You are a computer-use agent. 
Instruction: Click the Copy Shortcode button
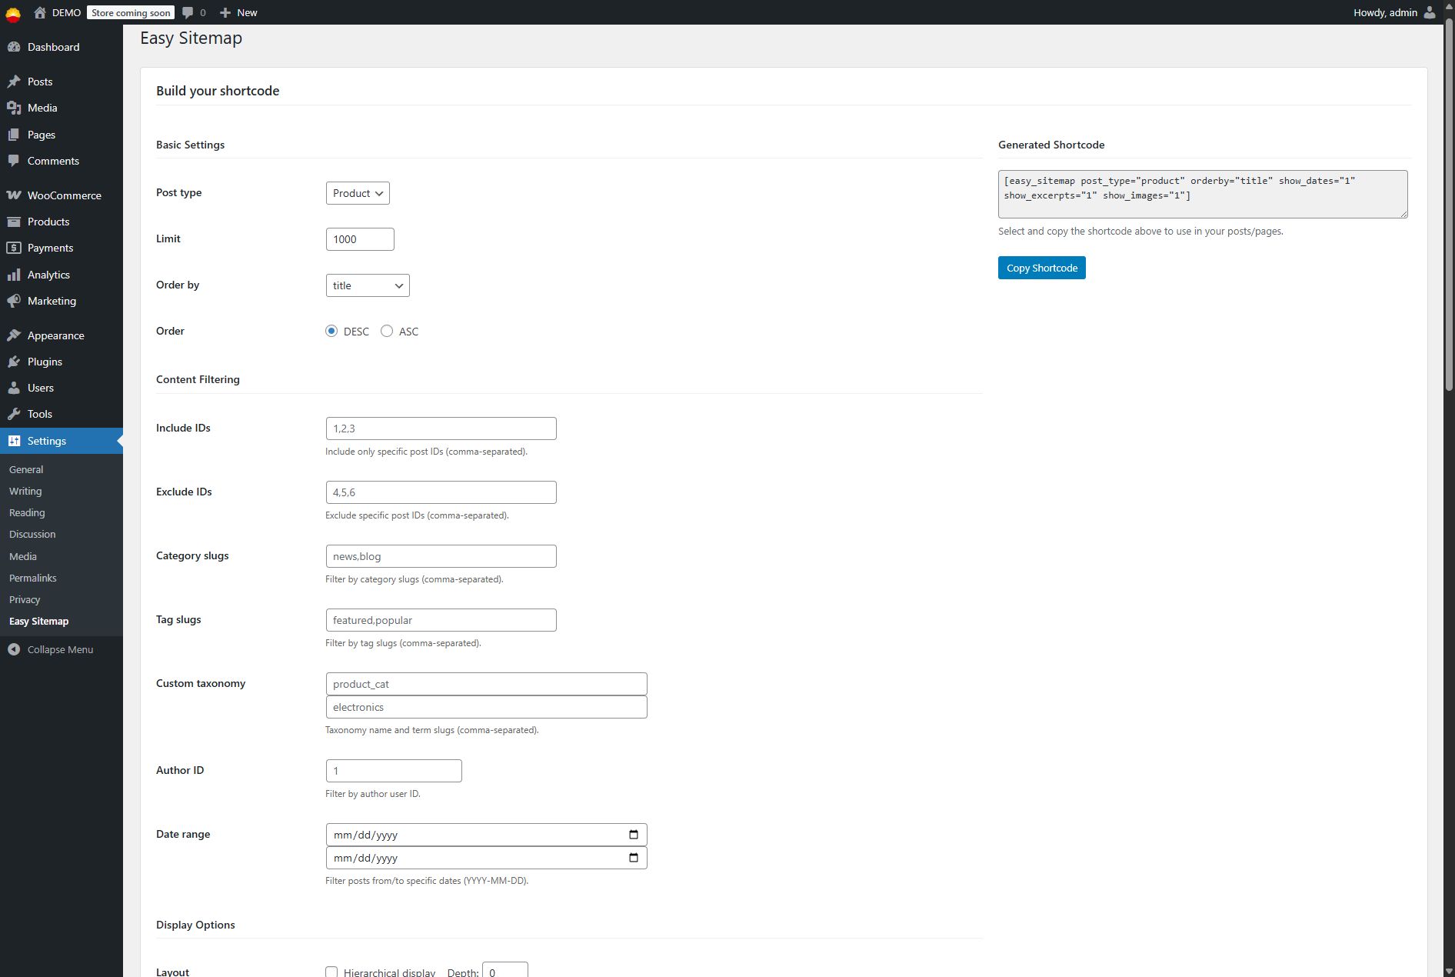[x=1041, y=268]
